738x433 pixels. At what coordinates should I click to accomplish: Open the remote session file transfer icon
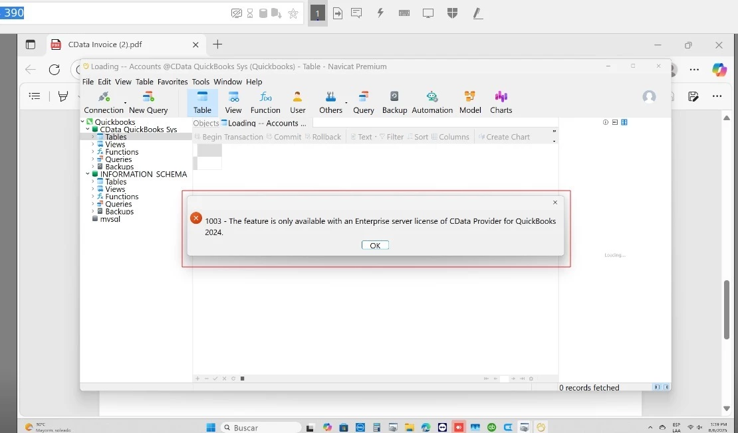click(338, 13)
